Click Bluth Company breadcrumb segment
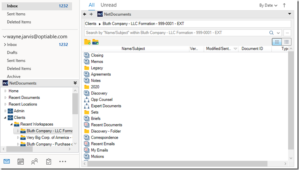Viewport: 299px width, 170px height. (143, 24)
